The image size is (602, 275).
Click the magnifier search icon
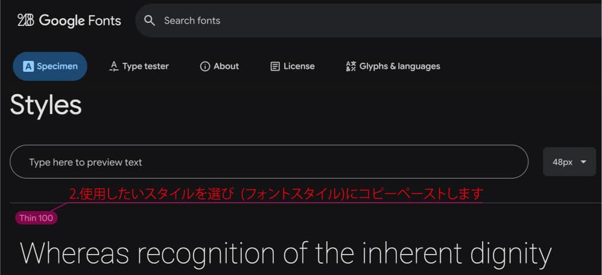(x=150, y=21)
